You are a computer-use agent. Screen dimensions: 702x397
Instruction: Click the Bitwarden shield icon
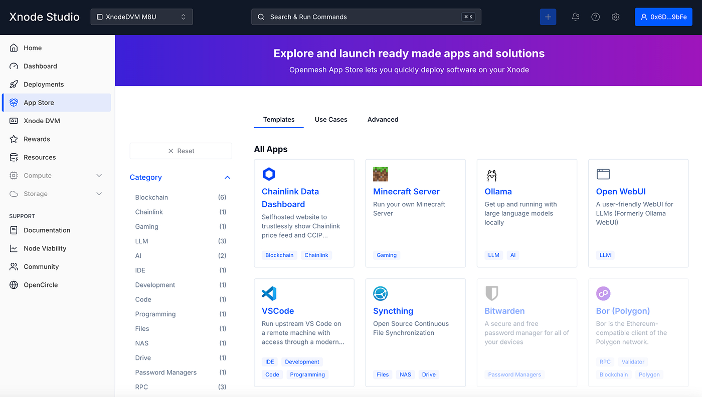click(492, 293)
